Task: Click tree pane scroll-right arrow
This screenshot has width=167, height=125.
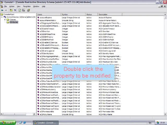Action: point(34,114)
